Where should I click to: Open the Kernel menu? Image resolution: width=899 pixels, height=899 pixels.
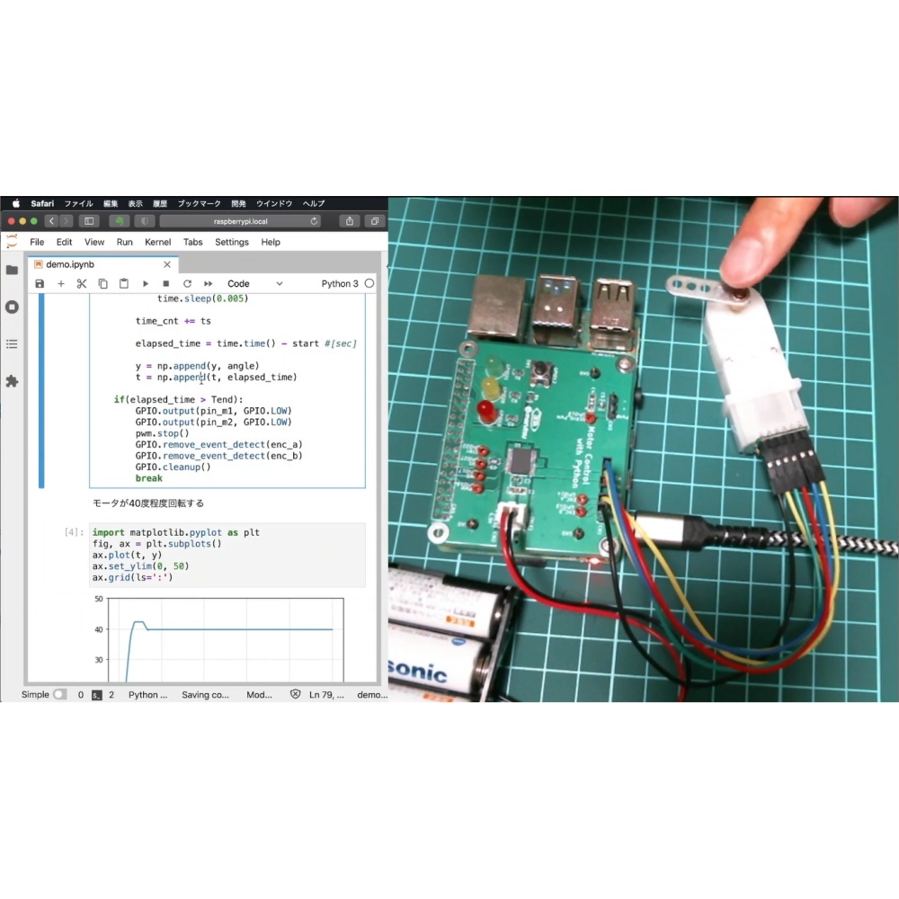pyautogui.click(x=158, y=243)
